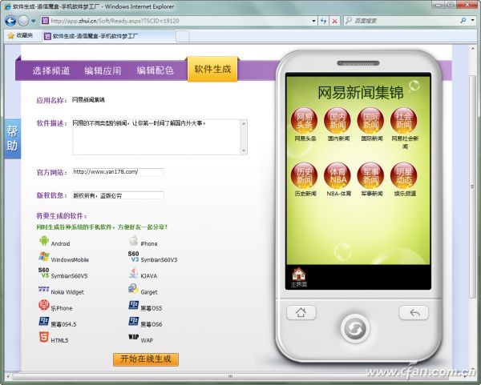Click the address bar refresh icon
This screenshot has width=481, height=385.
(x=323, y=21)
